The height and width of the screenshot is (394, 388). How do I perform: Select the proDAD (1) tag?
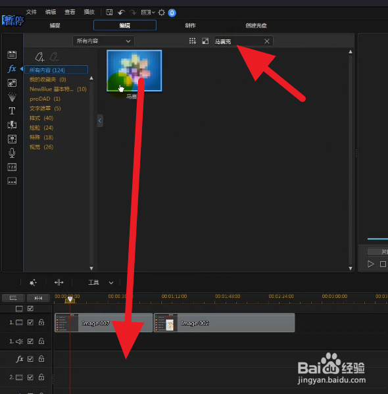(45, 99)
